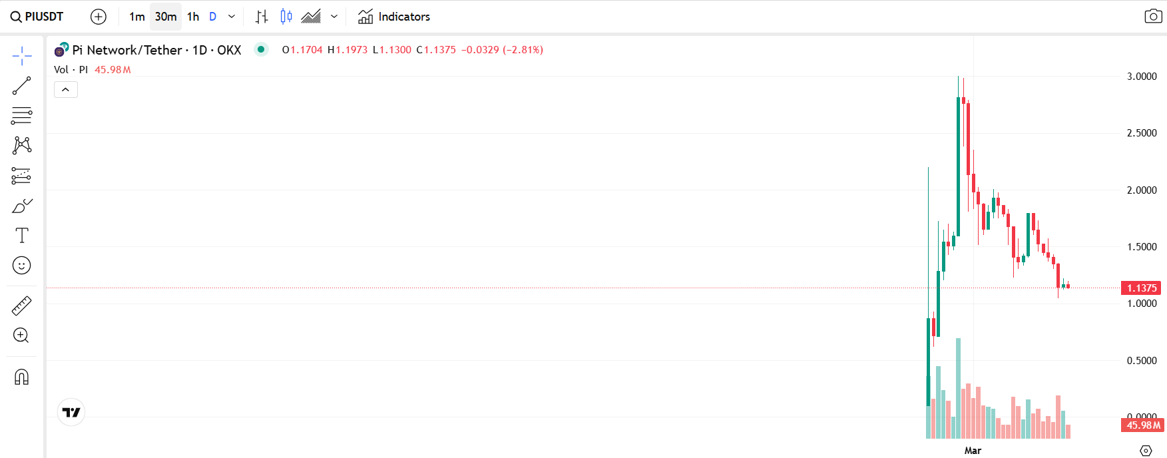This screenshot has width=1167, height=458.
Task: Select the brush drawing tool
Action: [x=22, y=206]
